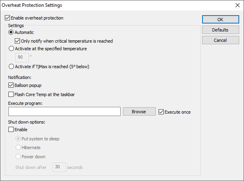Toggle Only notify when critical temperature checkbox
The image size is (244, 181).
point(17,41)
